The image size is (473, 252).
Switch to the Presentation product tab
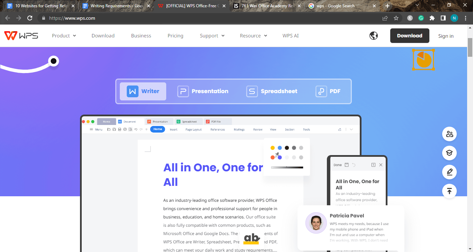(203, 91)
